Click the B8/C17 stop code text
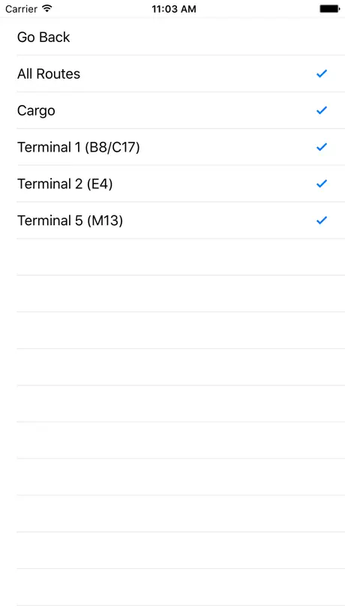This screenshot has width=345, height=614. 112,147
